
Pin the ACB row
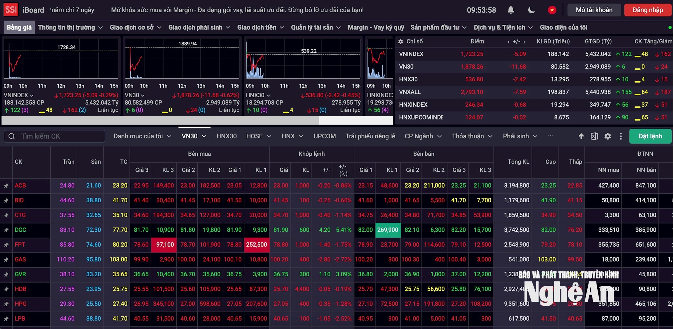(x=6, y=186)
